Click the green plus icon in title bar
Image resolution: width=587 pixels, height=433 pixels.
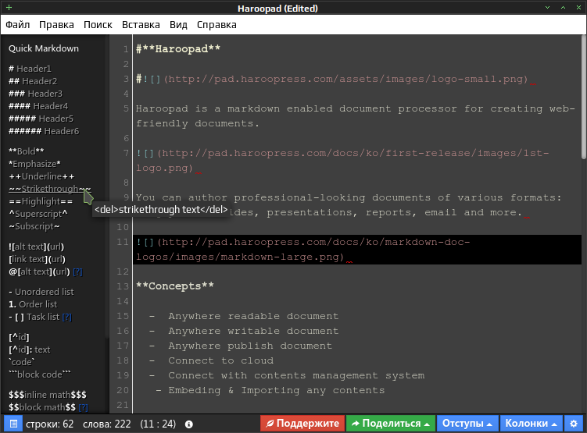pos(9,8)
